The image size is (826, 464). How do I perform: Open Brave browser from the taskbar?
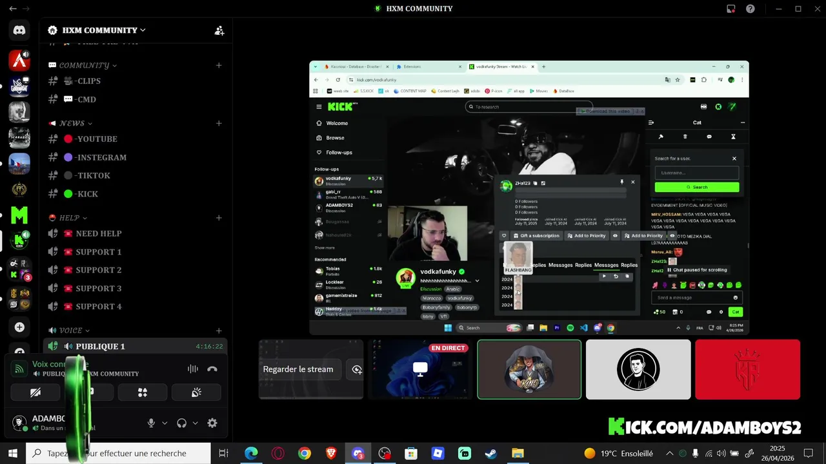pos(331,454)
